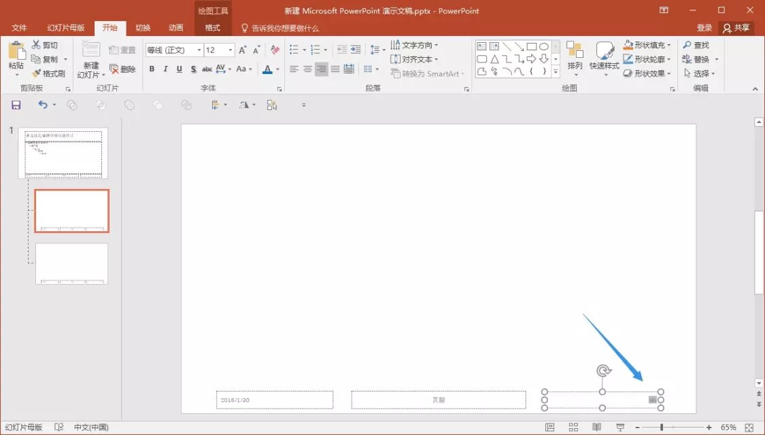Viewport: 765px width, 435px height.
Task: Switch to Animations tab
Action: click(175, 28)
